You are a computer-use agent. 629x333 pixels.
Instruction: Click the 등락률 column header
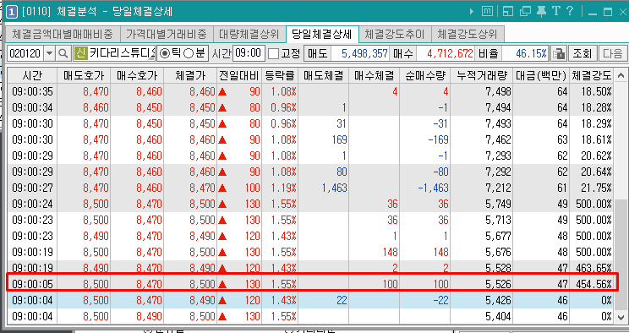click(x=280, y=75)
